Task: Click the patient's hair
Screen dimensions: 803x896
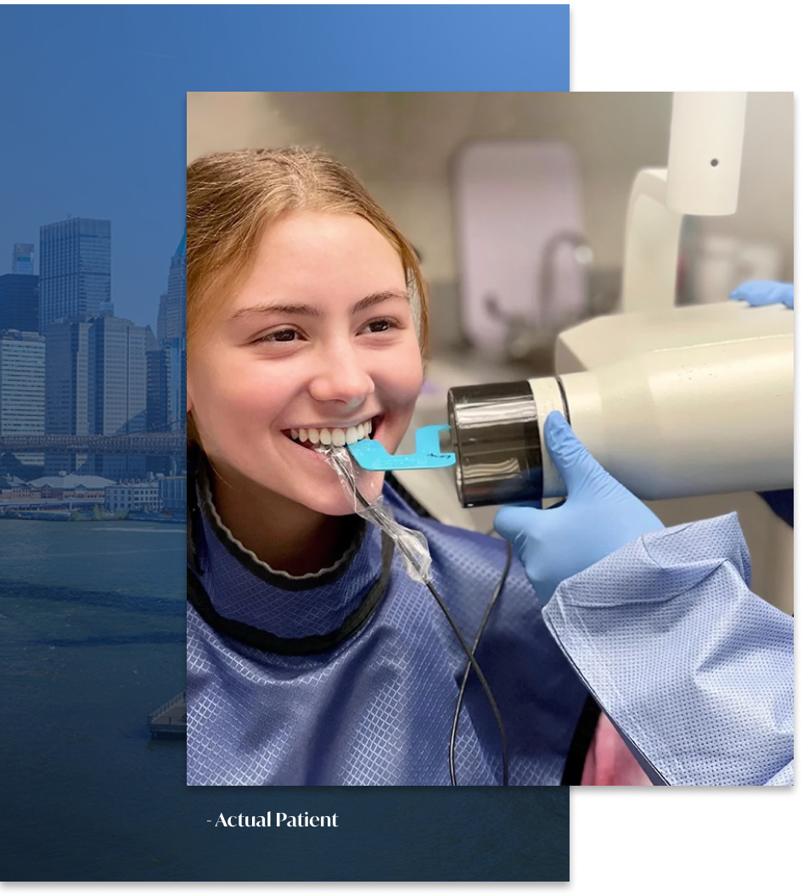Action: pyautogui.click(x=280, y=187)
